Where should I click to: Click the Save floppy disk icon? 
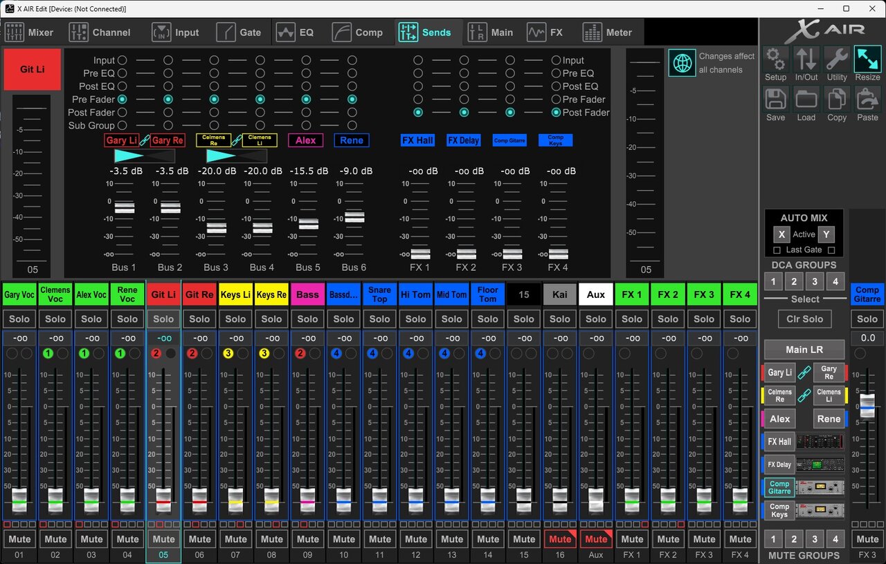pos(775,100)
